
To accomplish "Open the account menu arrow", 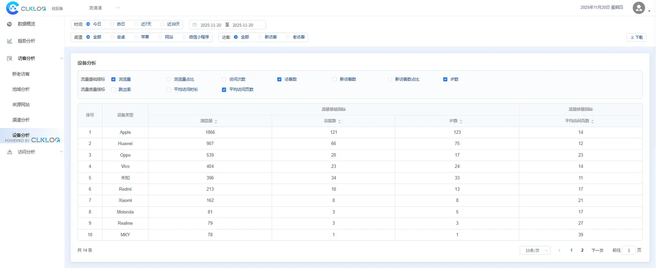I will (x=649, y=11).
